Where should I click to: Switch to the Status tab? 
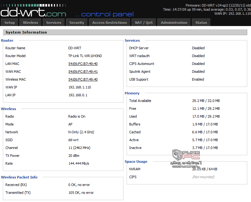click(201, 22)
